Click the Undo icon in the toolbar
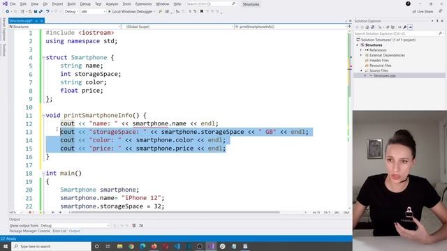The height and width of the screenshot is (251, 447). pyautogui.click(x=47, y=12)
